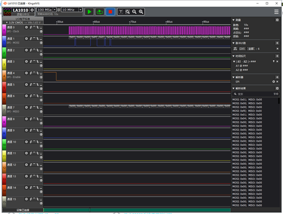Open channel 1 SPI-MOSI settings gear
283x214 pixels.
[x=27, y=39]
